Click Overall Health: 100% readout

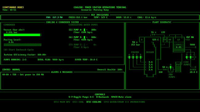click(x=110, y=69)
